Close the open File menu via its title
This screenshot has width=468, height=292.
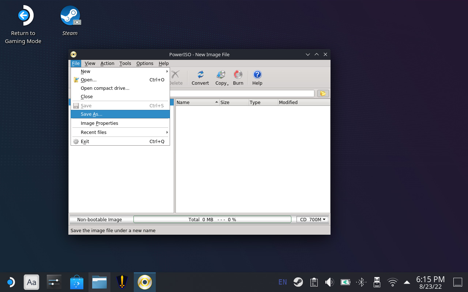tap(76, 64)
